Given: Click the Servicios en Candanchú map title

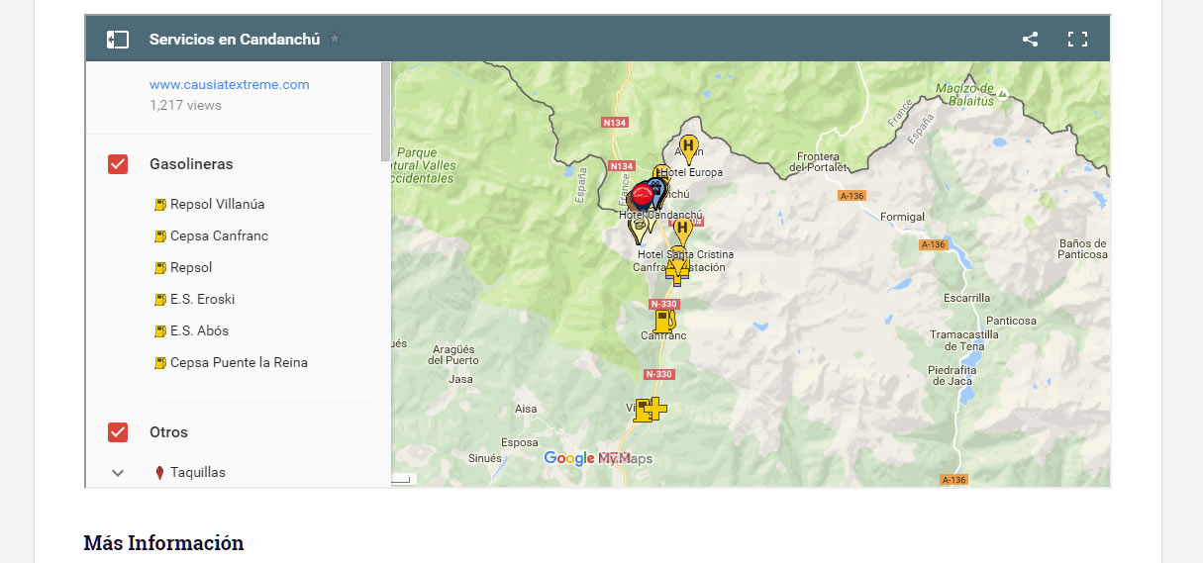Looking at the screenshot, I should [235, 40].
